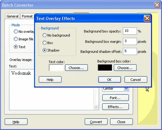Open Help in the Batch Convertor window
Viewport: 162px width, 130px height.
pyautogui.click(x=16, y=122)
